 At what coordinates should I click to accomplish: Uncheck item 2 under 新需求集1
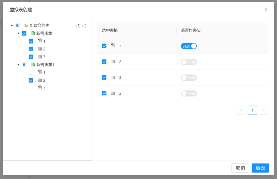pyautogui.click(x=31, y=80)
